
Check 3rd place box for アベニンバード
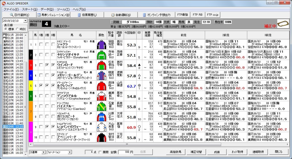pos(53,137)
